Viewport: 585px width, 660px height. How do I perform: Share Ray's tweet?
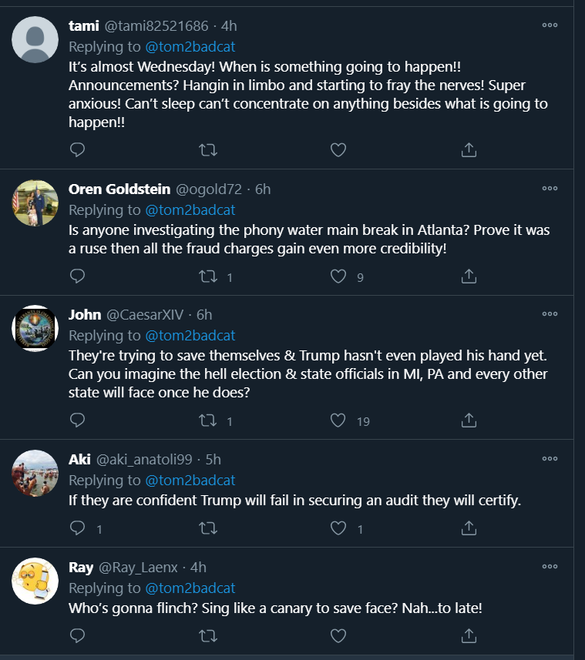[x=469, y=636]
